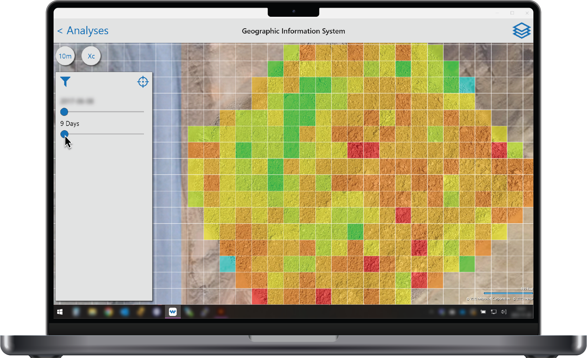Go back to Analyses
This screenshot has height=358, width=587.
click(83, 31)
